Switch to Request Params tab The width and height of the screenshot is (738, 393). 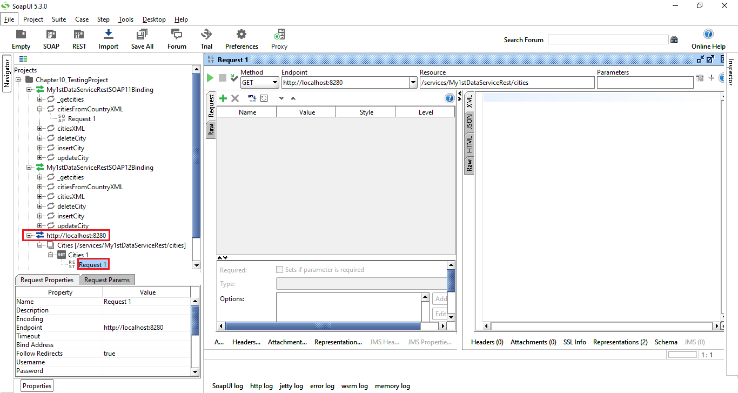tap(107, 279)
